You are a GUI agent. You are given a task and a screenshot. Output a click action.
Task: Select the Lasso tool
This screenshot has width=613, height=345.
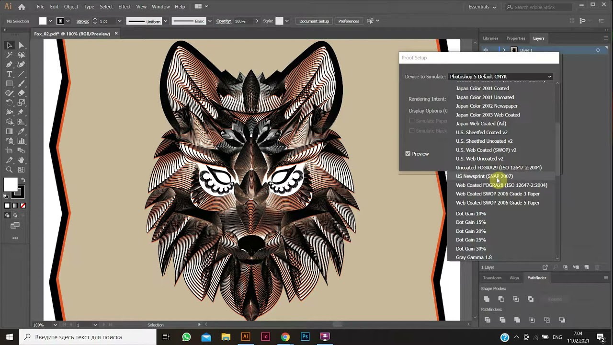tap(21, 55)
